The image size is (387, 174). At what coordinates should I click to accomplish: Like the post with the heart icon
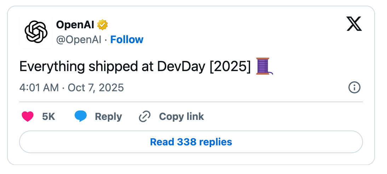[x=28, y=116]
